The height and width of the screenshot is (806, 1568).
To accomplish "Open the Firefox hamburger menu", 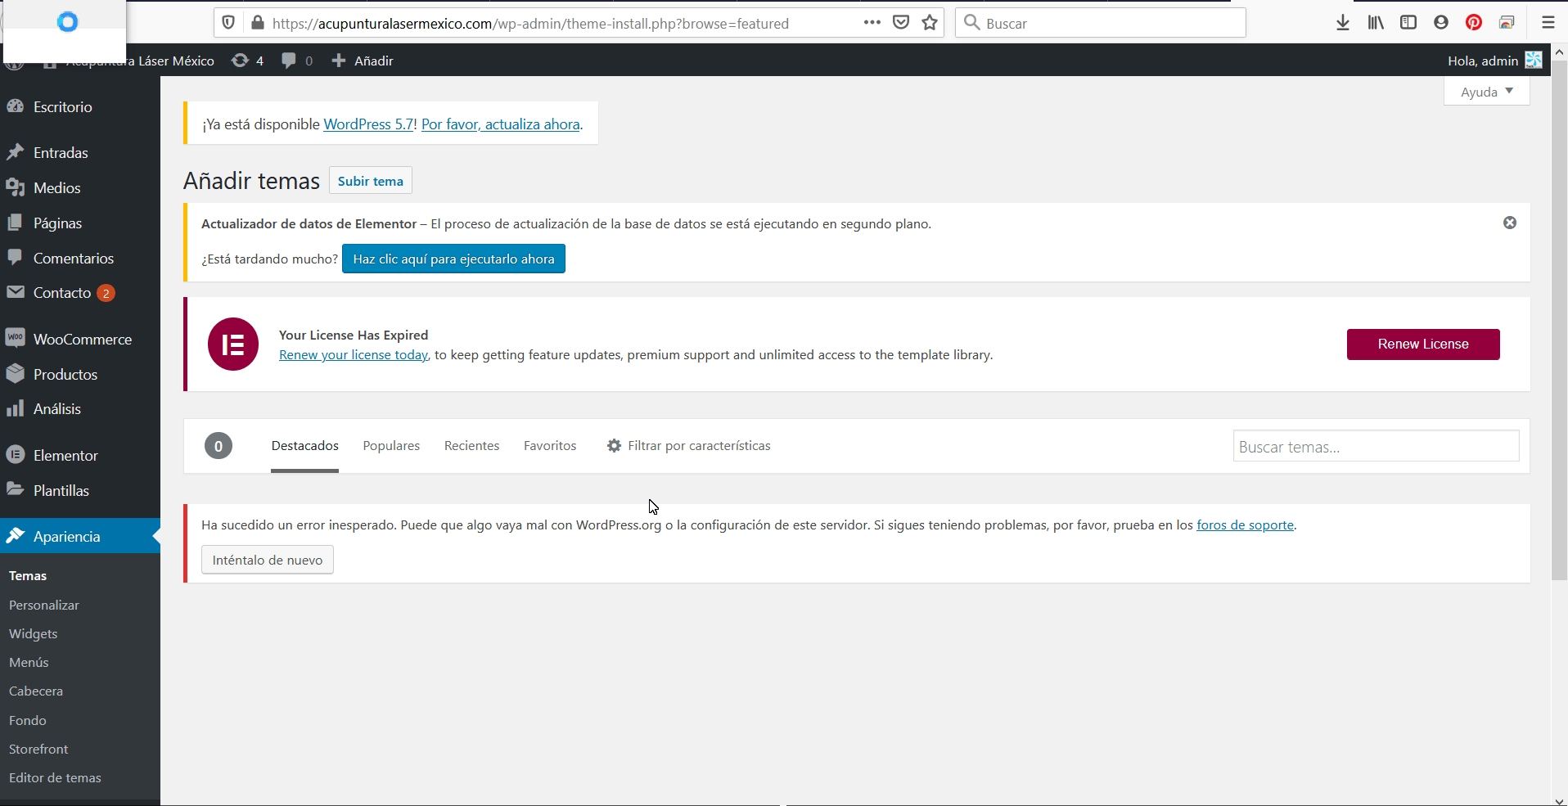I will (x=1548, y=23).
